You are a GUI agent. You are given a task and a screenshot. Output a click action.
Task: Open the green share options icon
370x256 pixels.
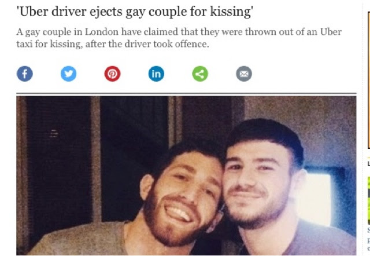pyautogui.click(x=200, y=74)
